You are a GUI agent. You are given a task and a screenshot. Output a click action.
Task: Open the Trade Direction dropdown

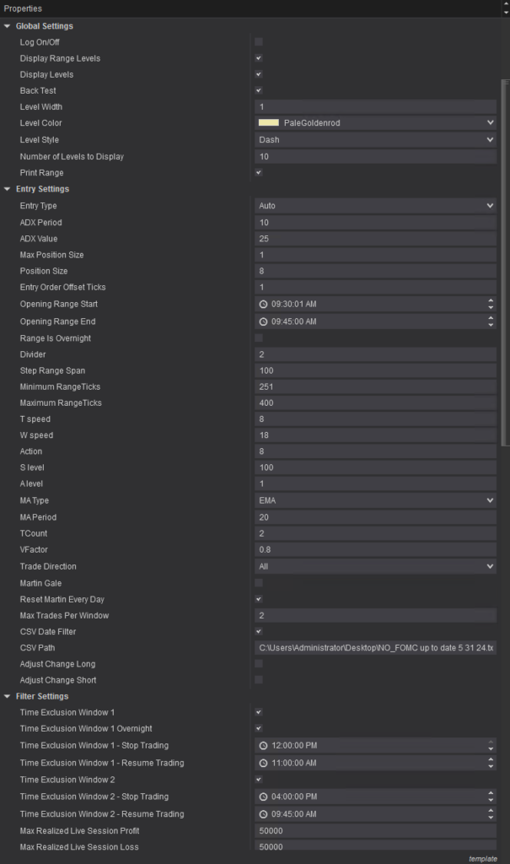[x=375, y=567]
